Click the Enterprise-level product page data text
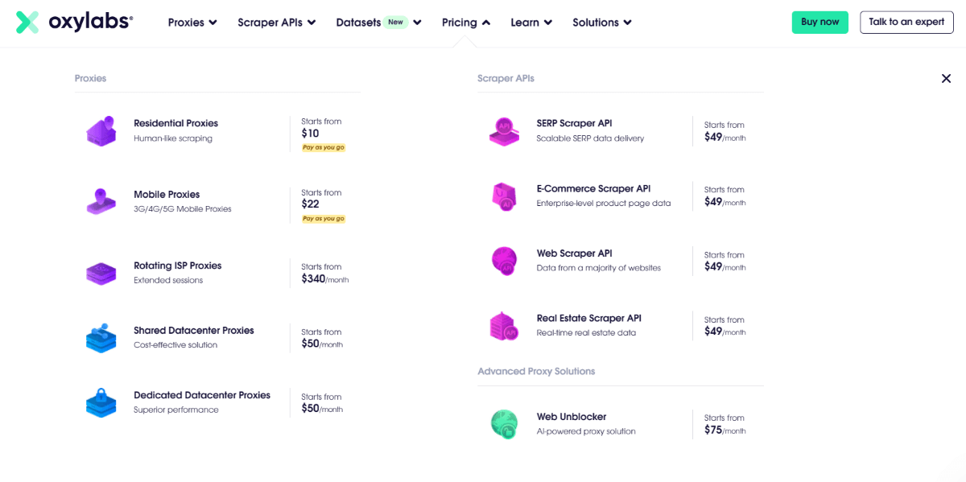This screenshot has height=482, width=966. [x=604, y=204]
